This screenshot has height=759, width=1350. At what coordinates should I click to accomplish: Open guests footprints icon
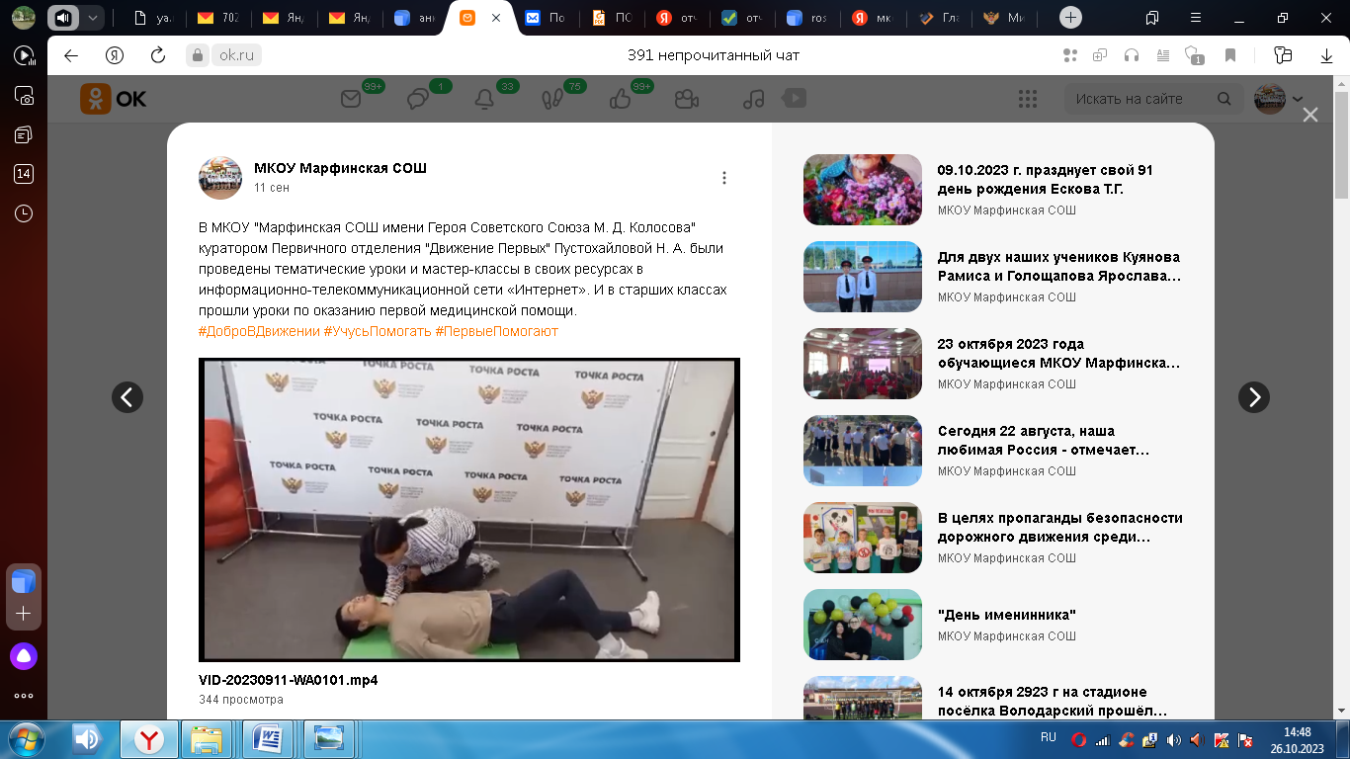pos(551,99)
